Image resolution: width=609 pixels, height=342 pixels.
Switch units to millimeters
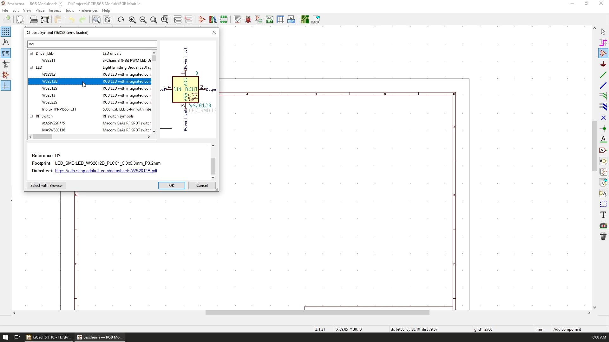pyautogui.click(x=6, y=53)
